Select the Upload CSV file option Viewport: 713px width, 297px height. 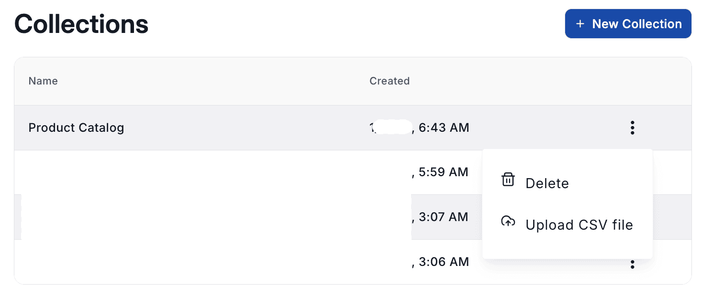click(x=579, y=225)
